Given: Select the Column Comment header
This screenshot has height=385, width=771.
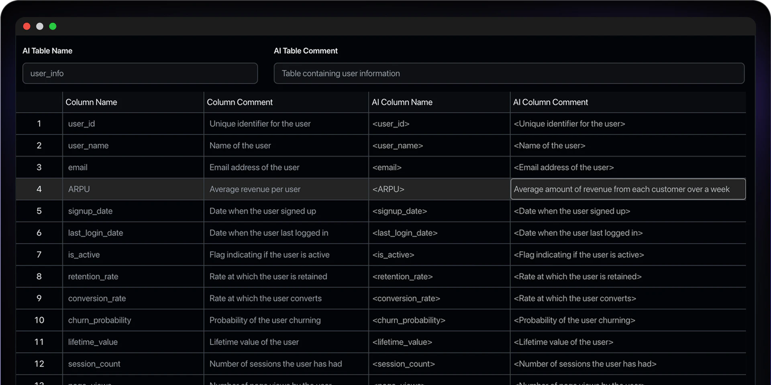Looking at the screenshot, I should pos(240,102).
